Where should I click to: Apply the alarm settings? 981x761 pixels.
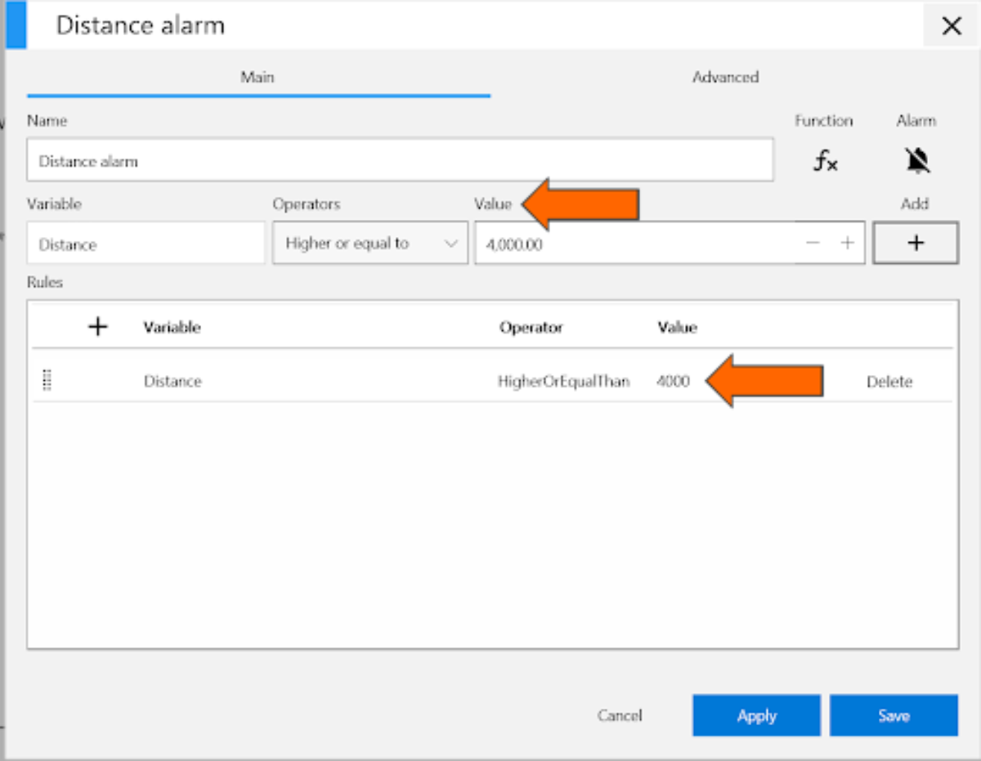755,715
